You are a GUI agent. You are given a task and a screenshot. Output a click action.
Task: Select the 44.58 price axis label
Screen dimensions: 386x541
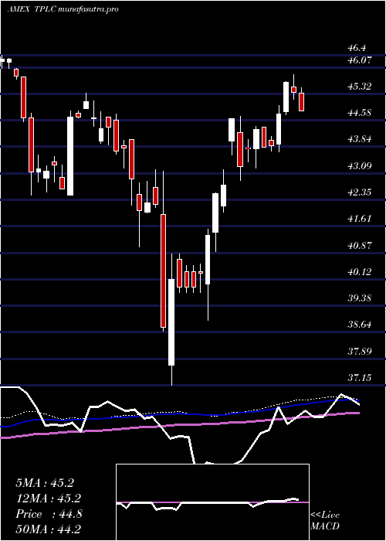(x=360, y=113)
